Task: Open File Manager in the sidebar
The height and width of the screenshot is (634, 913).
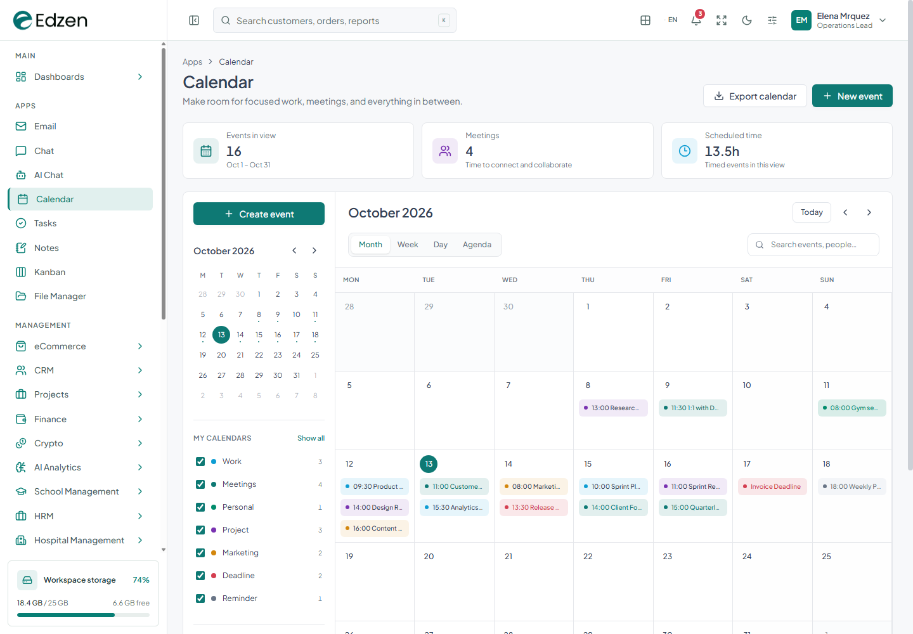Action: click(x=80, y=296)
